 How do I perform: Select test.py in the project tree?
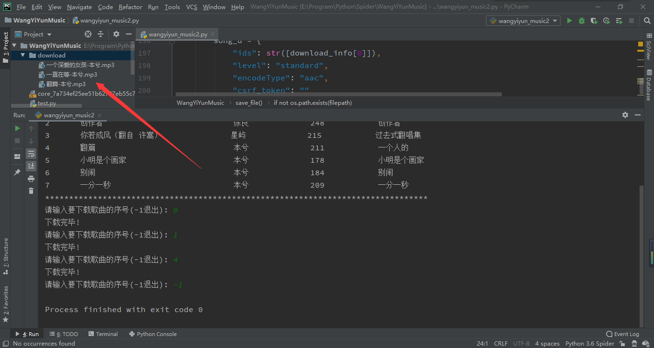(x=47, y=103)
